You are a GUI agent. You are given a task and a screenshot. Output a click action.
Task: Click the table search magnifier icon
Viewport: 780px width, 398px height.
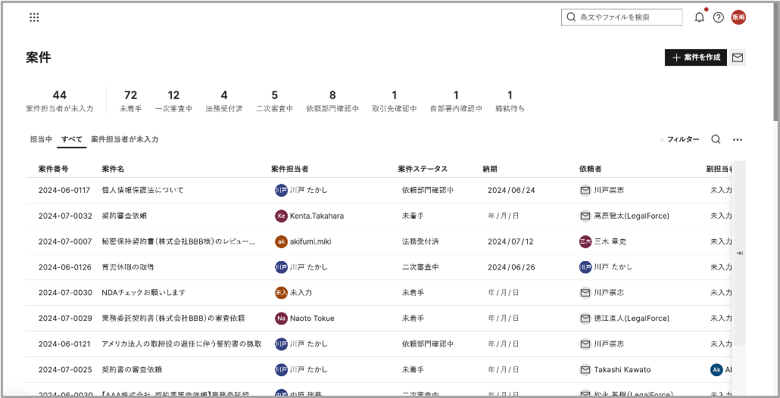tap(716, 140)
